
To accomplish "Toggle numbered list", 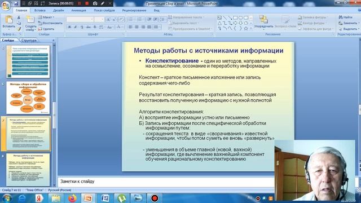I will click(140, 20).
